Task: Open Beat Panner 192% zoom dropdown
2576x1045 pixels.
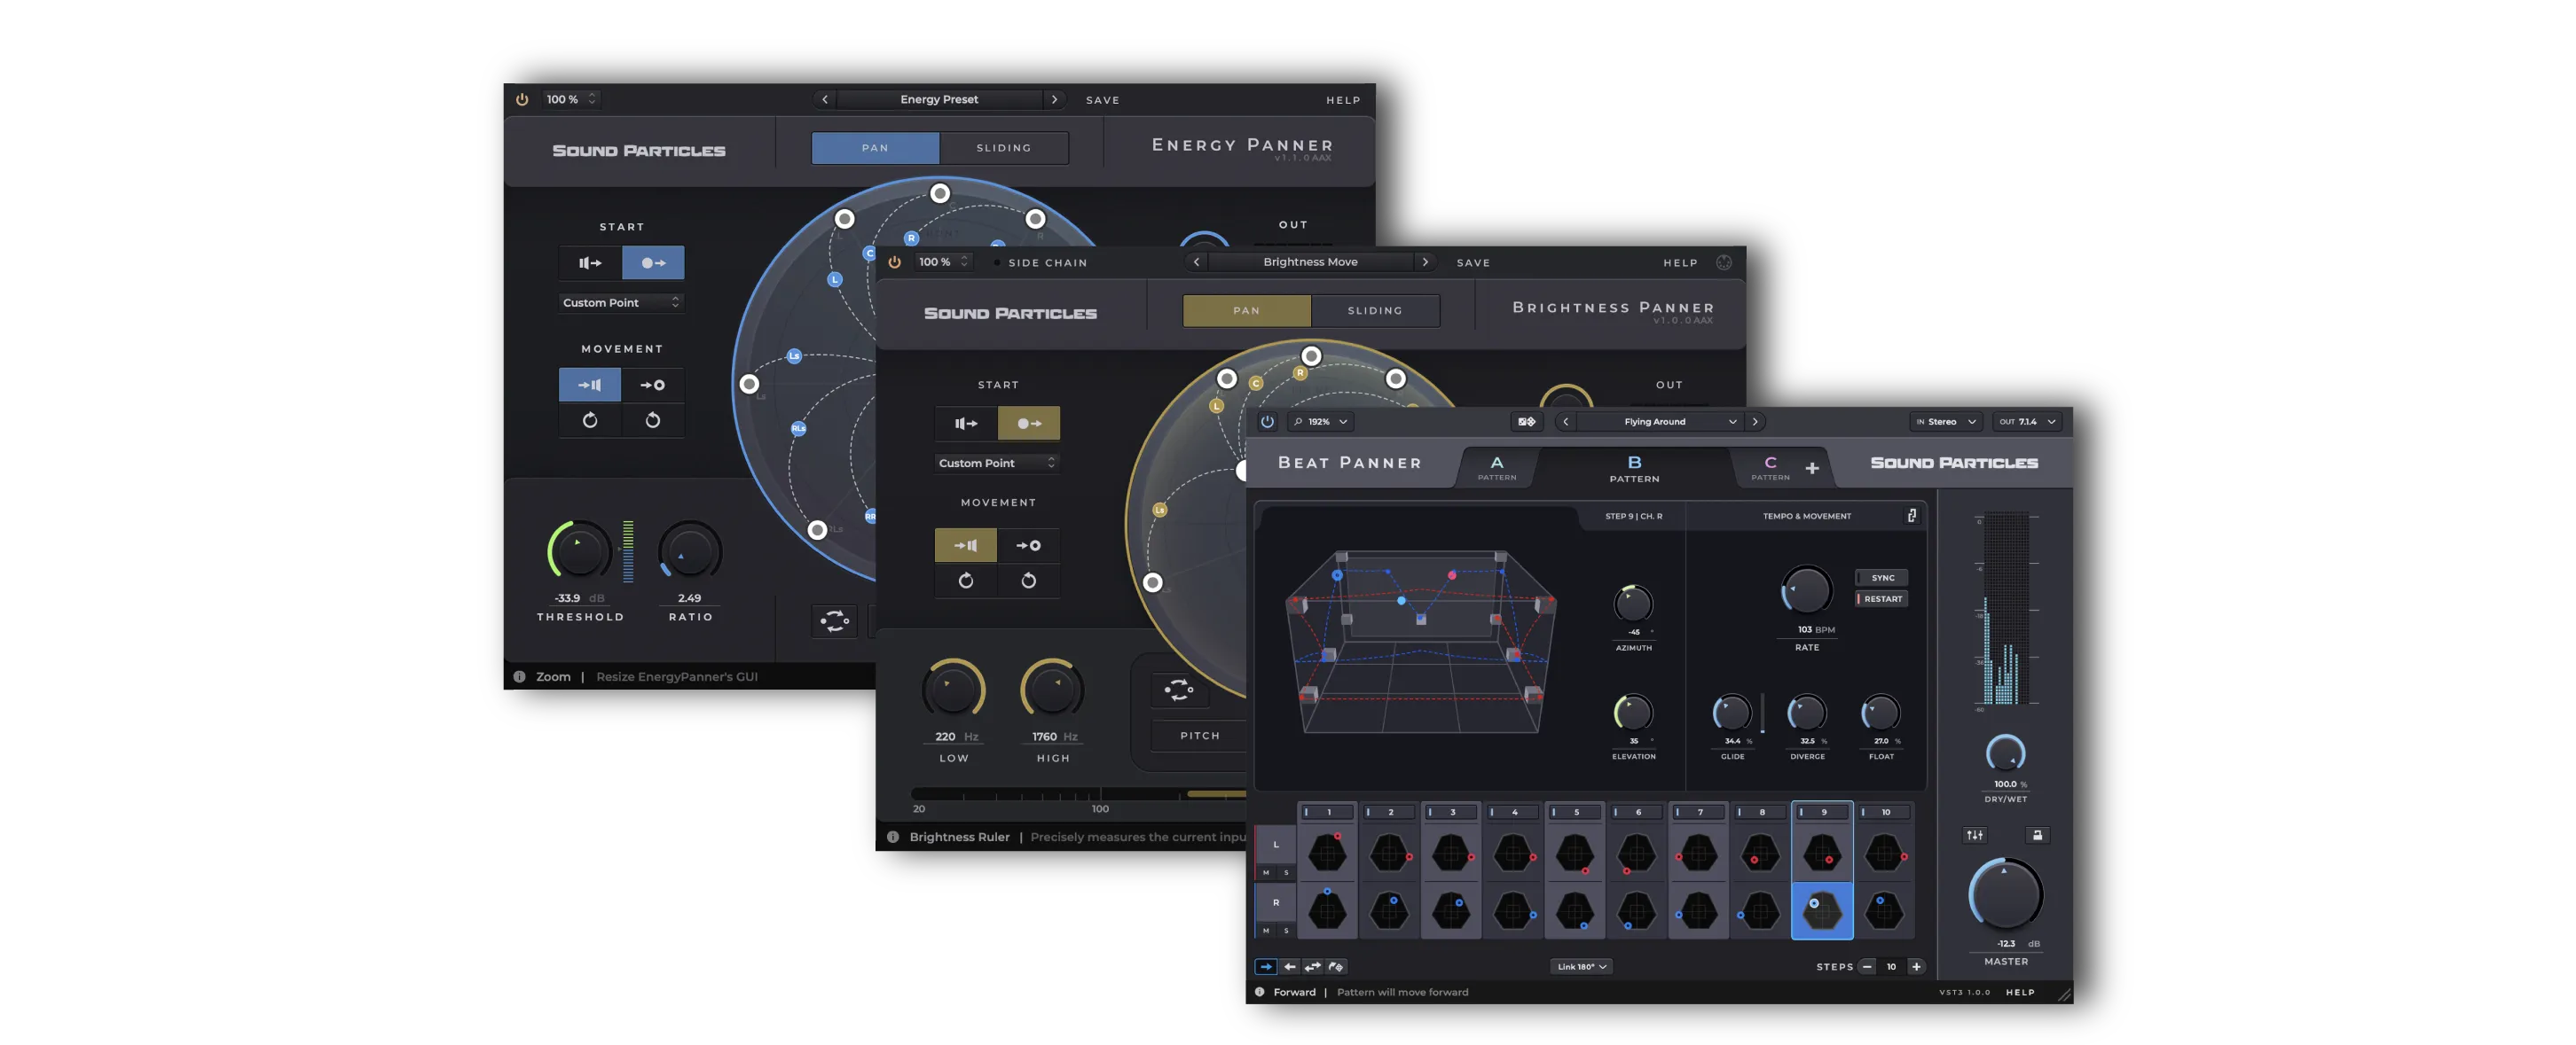Action: pos(1320,422)
